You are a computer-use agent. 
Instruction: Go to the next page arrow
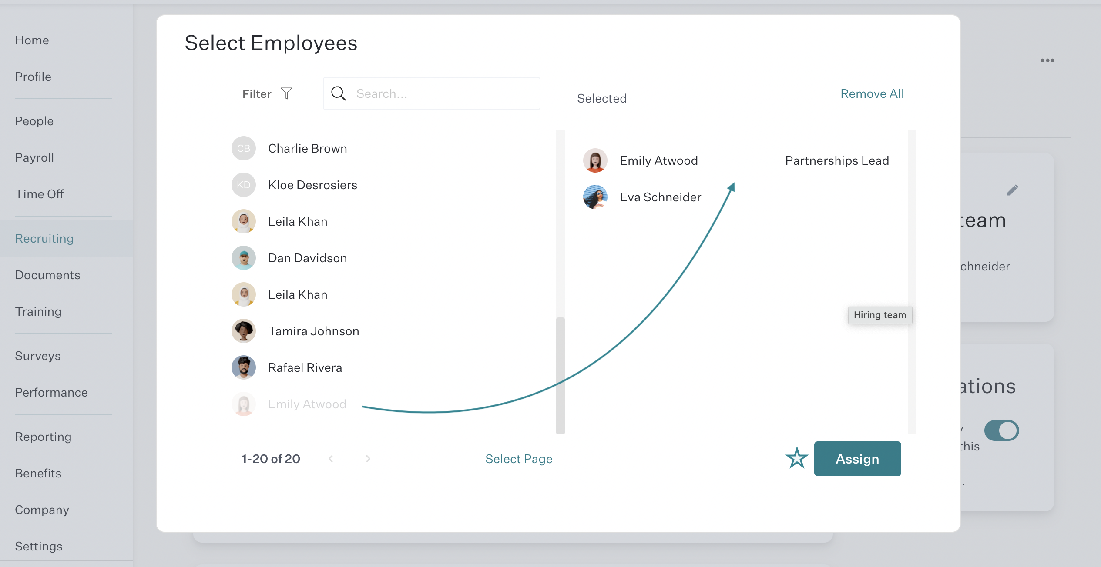368,459
